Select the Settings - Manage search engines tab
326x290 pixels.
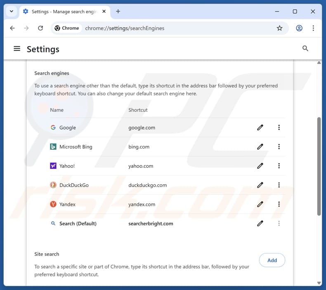point(65,12)
